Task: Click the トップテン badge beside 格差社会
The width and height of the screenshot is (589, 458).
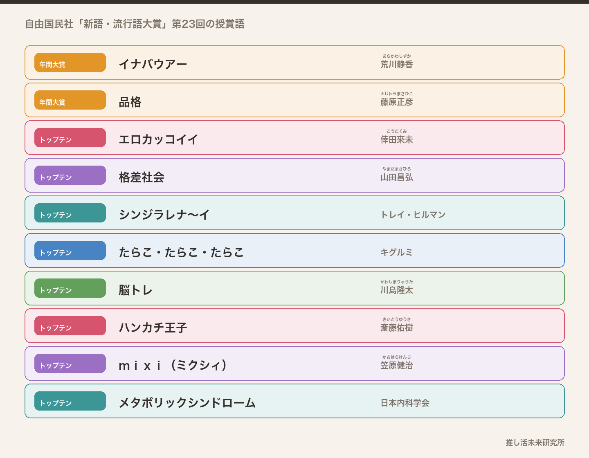Action: (70, 175)
